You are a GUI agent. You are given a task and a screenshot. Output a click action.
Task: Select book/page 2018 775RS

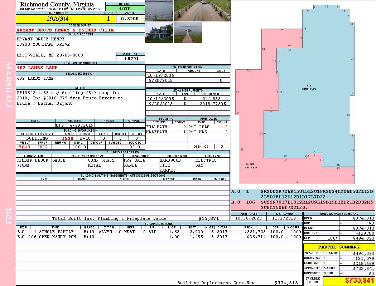click(213, 104)
